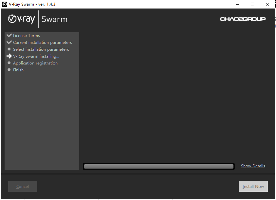Open the Show Details link
This screenshot has width=276, height=200.
(x=253, y=166)
